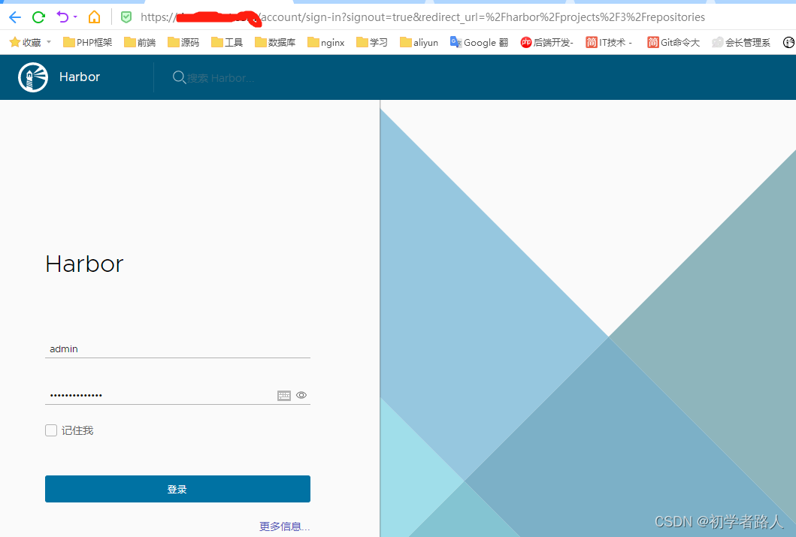796x537 pixels.
Task: Focus the 搜索 Harbor search field
Action: [x=220, y=78]
